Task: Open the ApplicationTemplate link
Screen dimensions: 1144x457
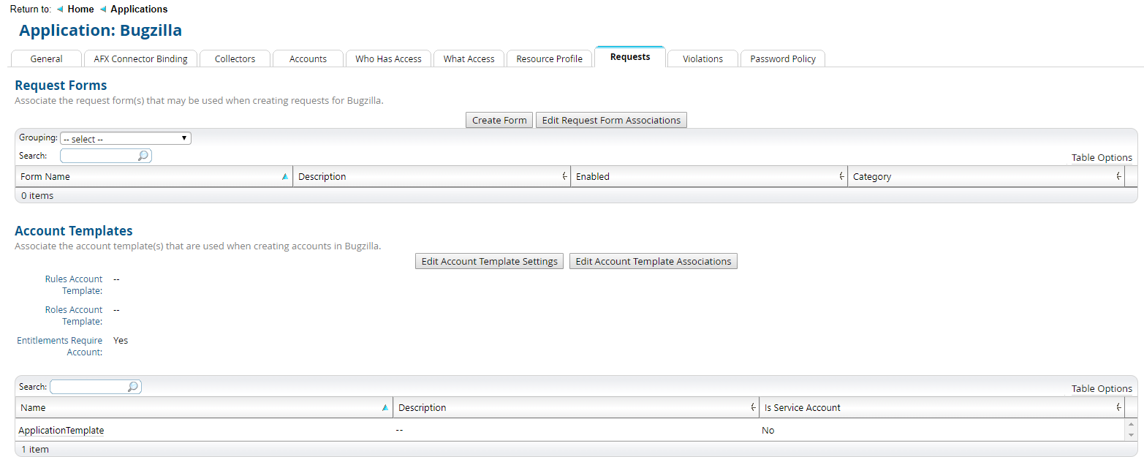Action: click(x=61, y=431)
